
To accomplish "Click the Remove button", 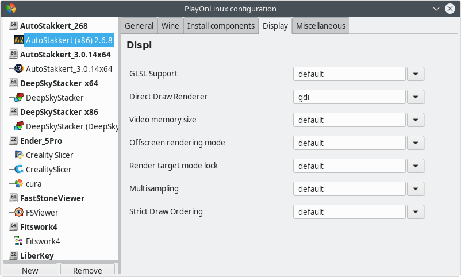I will 87,270.
